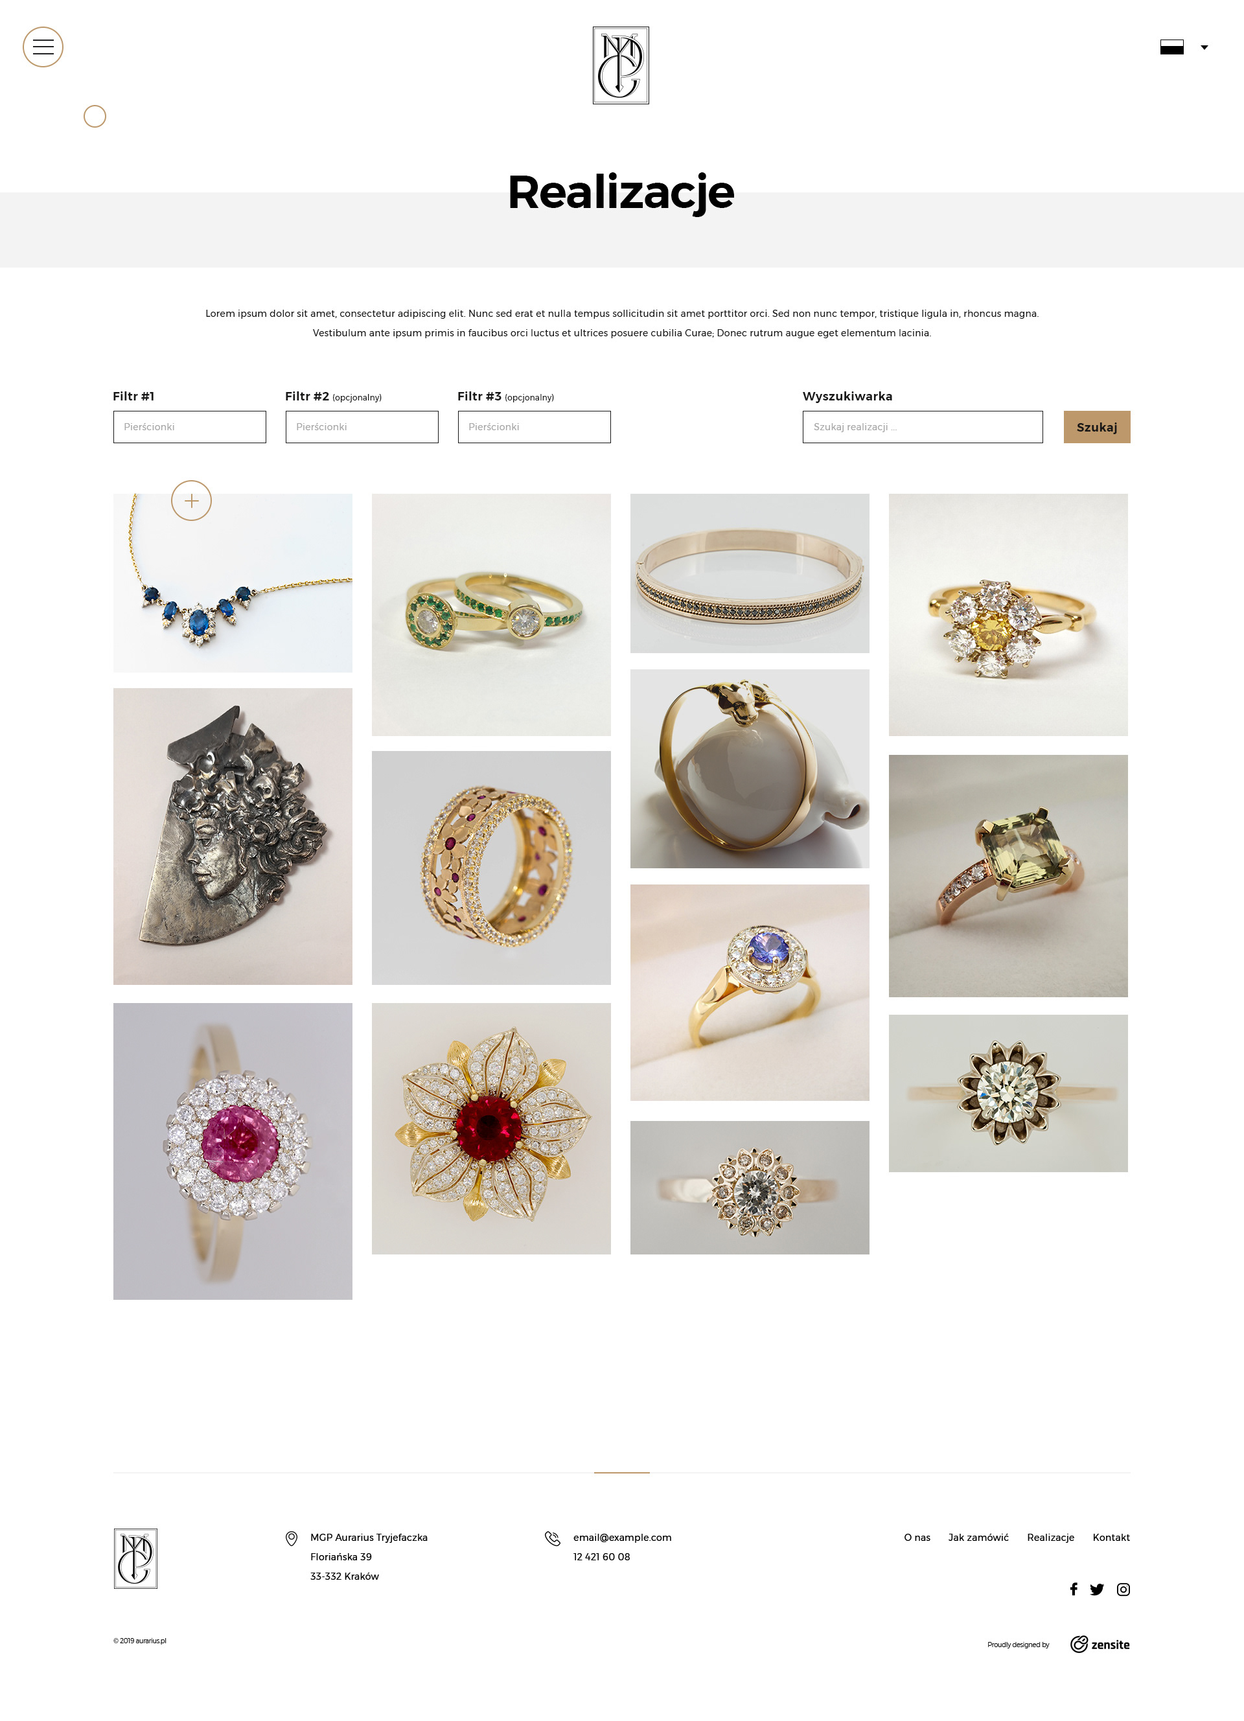Open the silver relief portrait thumbnail
Image resolution: width=1244 pixels, height=1721 pixels.
tap(233, 837)
